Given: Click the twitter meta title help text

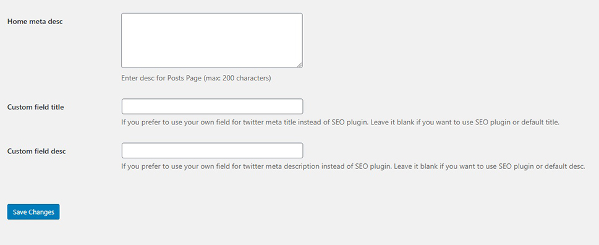Looking at the screenshot, I should point(341,123).
